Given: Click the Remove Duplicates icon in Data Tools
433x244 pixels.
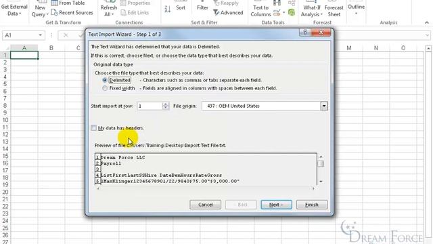Looking at the screenshot, I should 277,3.
